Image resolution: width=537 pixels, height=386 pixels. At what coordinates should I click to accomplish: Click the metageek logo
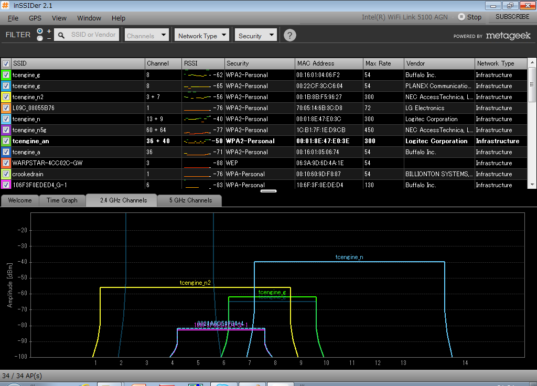(508, 36)
